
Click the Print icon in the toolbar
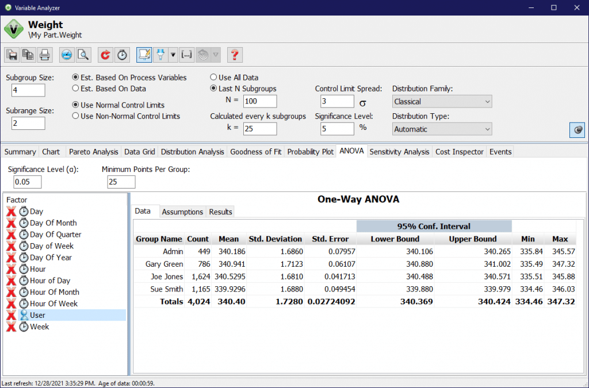(x=44, y=55)
